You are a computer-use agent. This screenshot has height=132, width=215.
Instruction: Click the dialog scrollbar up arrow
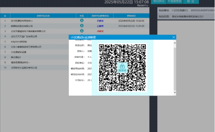[175, 43]
